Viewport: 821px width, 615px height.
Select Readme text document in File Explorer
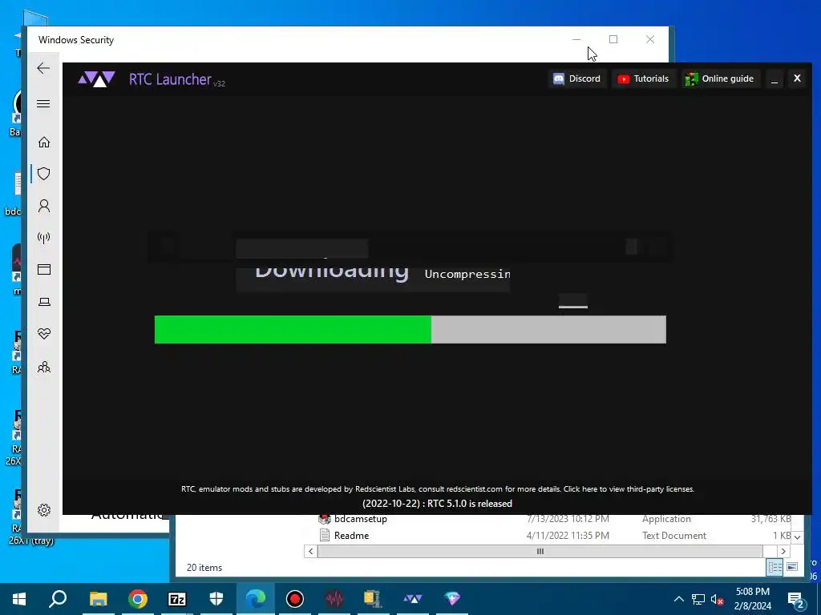[351, 536]
